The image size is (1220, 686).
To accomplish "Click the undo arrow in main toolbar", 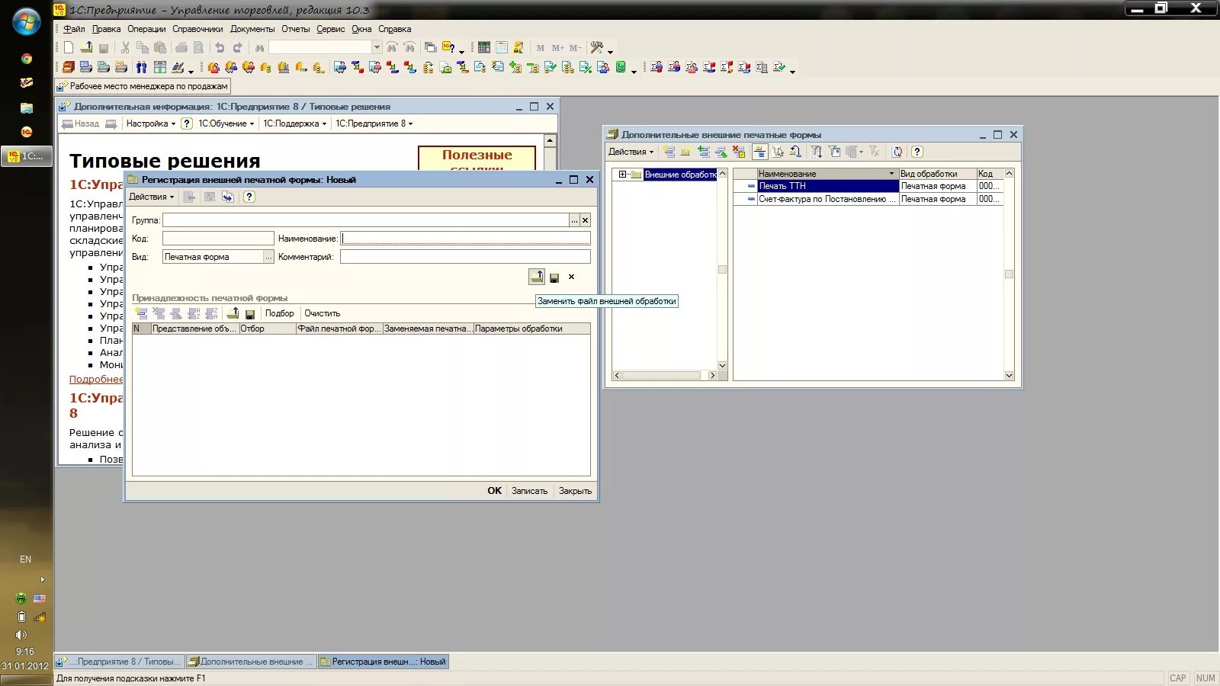I will pos(220,48).
